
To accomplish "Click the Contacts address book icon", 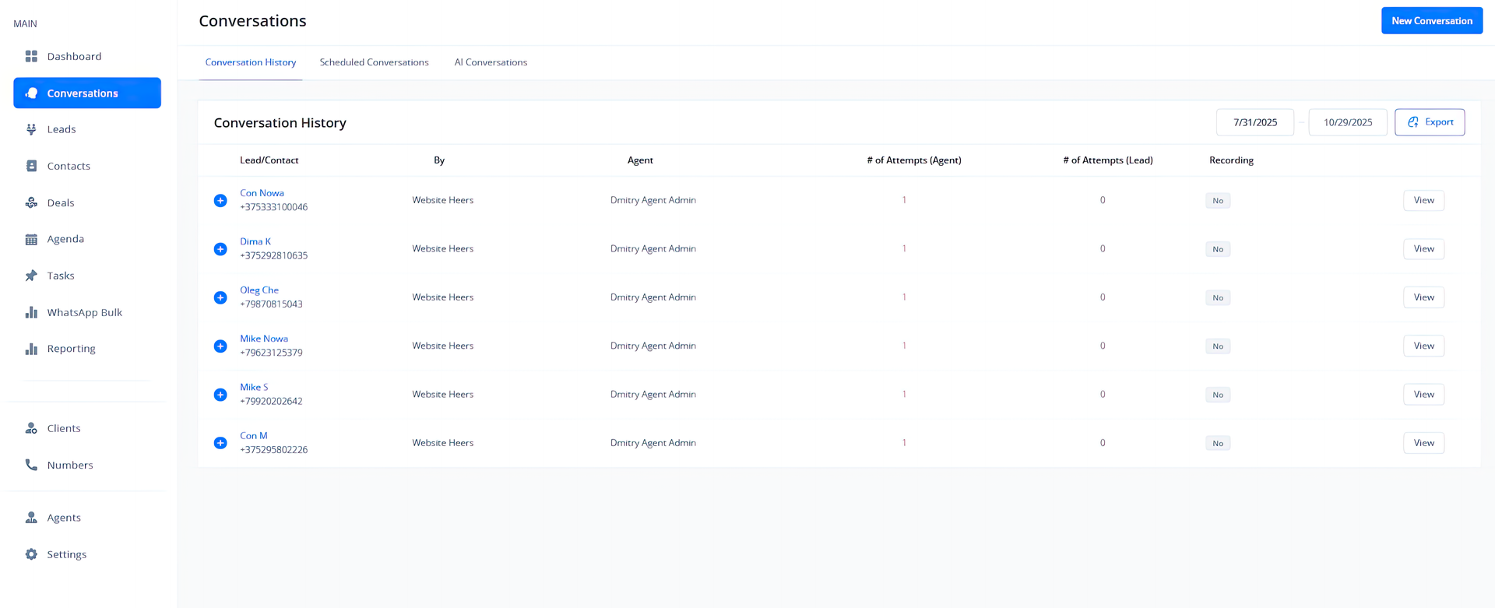I will (31, 166).
